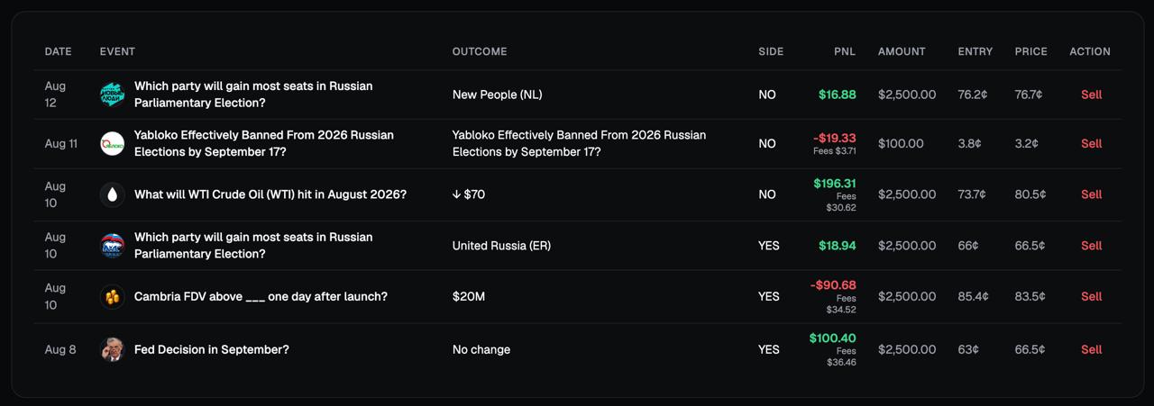Sort the table by PNL column header
1154x406 pixels.
[x=845, y=51]
